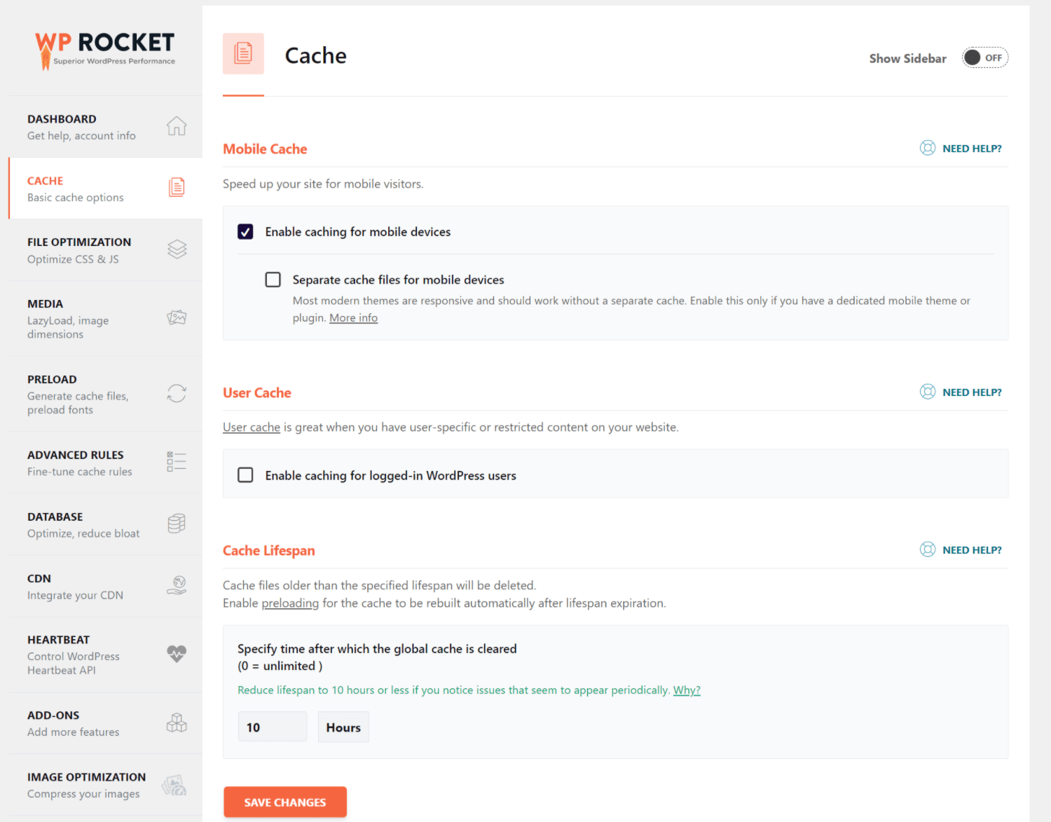Click Need Help for Cache Lifespan

pos(972,550)
